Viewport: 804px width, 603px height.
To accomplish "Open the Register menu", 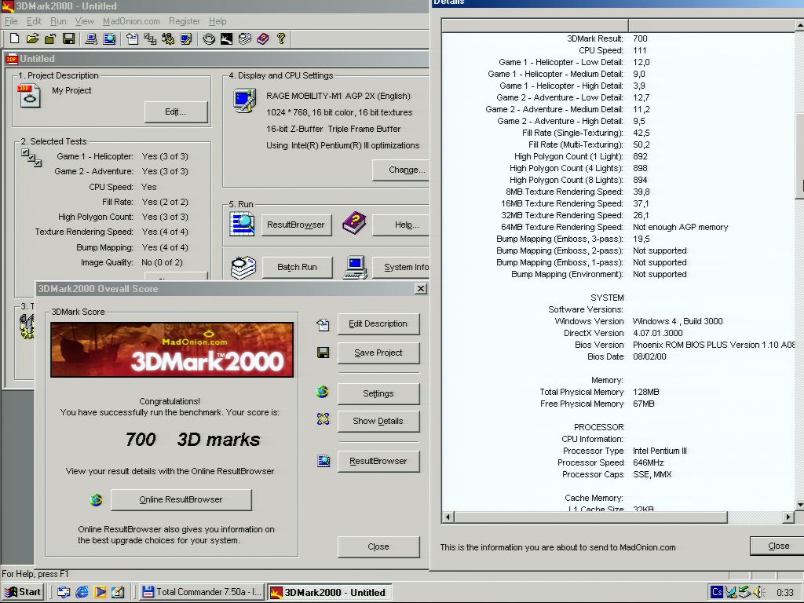I will coord(184,21).
